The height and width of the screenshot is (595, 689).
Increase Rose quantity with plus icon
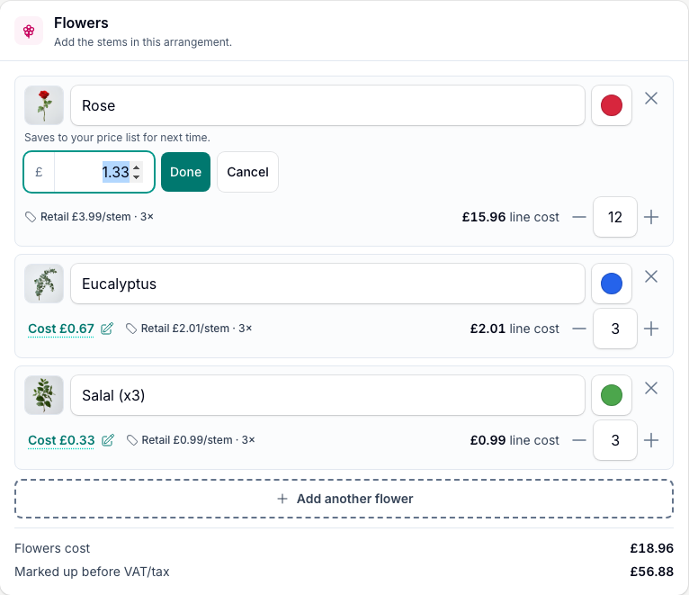pyautogui.click(x=650, y=217)
